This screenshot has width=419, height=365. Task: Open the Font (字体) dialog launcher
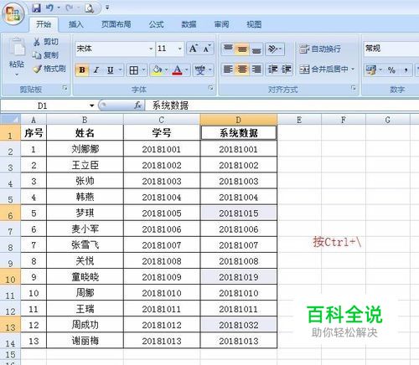pos(211,88)
